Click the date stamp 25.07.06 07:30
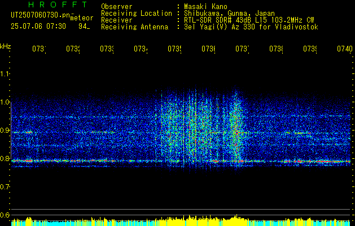 coord(38,27)
